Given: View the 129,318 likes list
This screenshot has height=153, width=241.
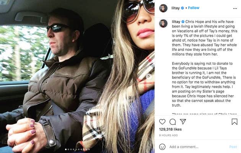Looking at the screenshot, I should 170,129.
